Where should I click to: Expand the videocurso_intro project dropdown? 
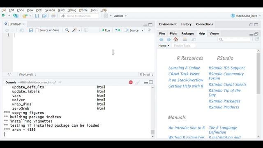[x=260, y=16]
